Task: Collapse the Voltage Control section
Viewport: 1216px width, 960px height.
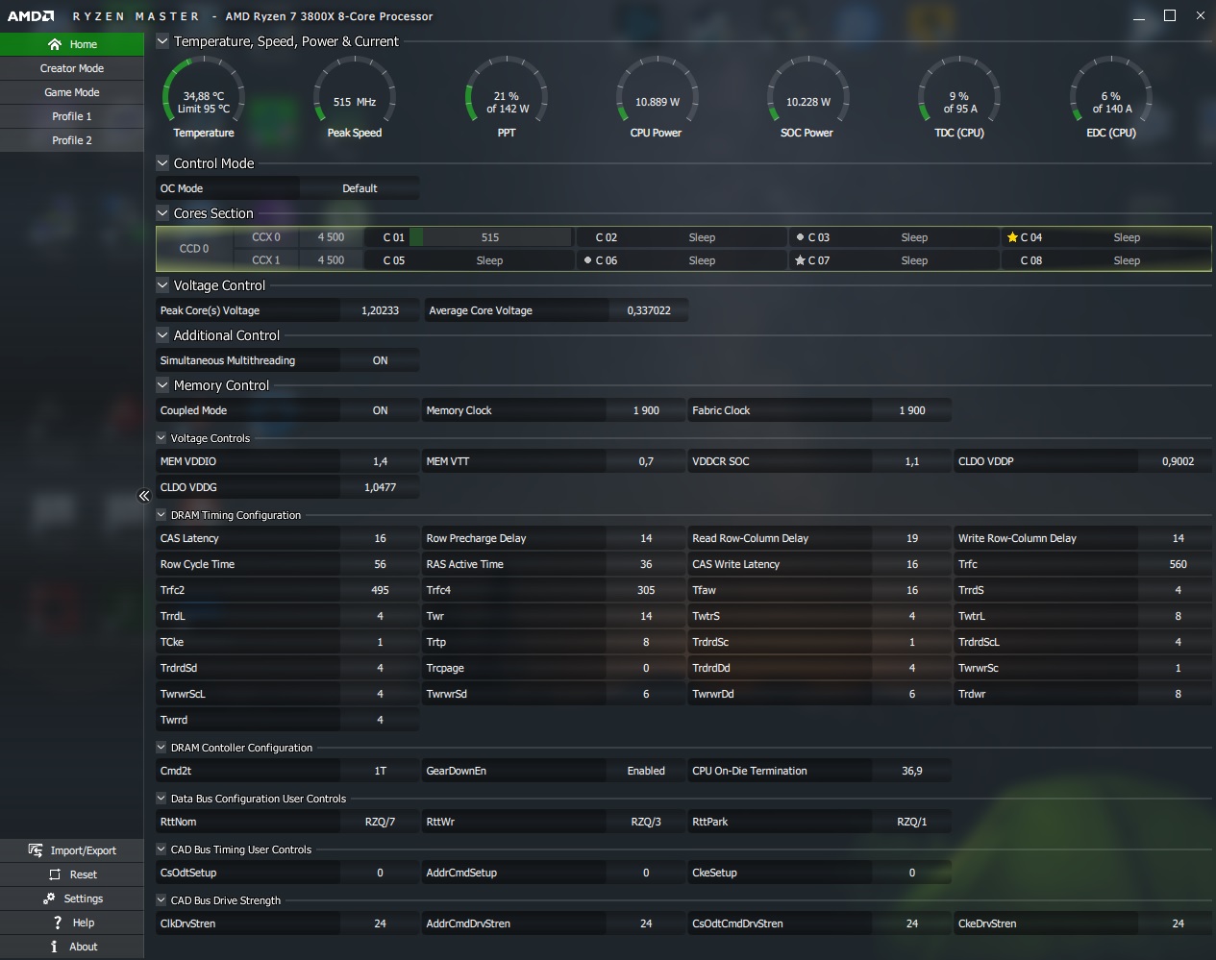Action: point(162,285)
